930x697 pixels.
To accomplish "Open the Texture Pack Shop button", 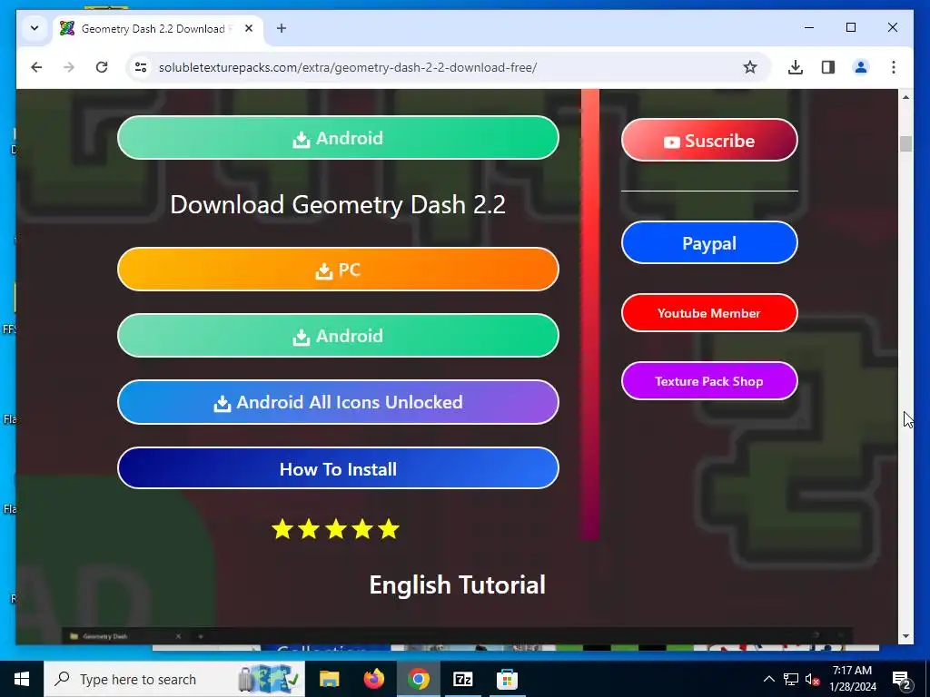I will pyautogui.click(x=709, y=381).
